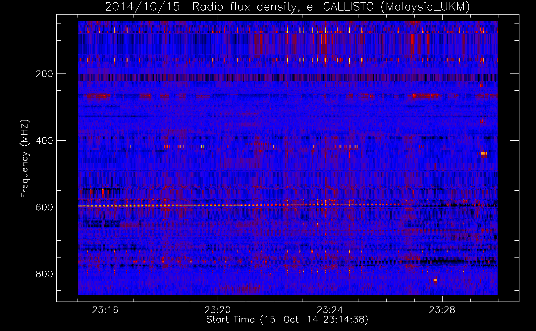Click the 800 frequency tick label

[44, 274]
